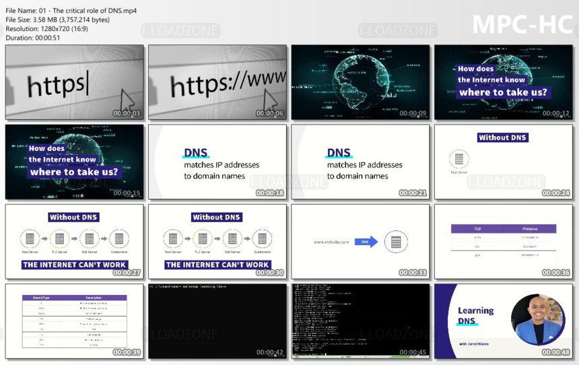Select the thumbnail at timestamp 00:00:15

pyautogui.click(x=75, y=162)
